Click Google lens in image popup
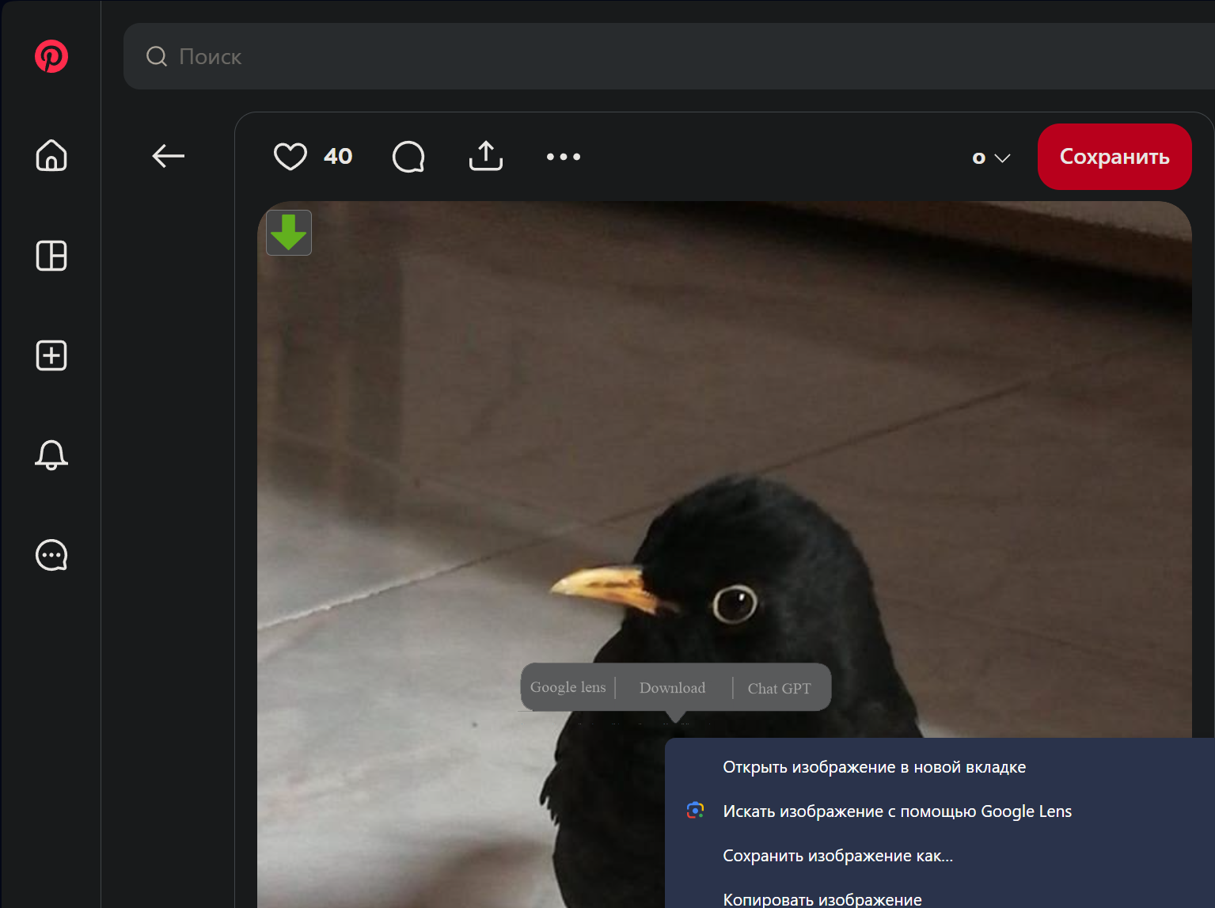This screenshot has height=908, width=1215. (x=568, y=687)
